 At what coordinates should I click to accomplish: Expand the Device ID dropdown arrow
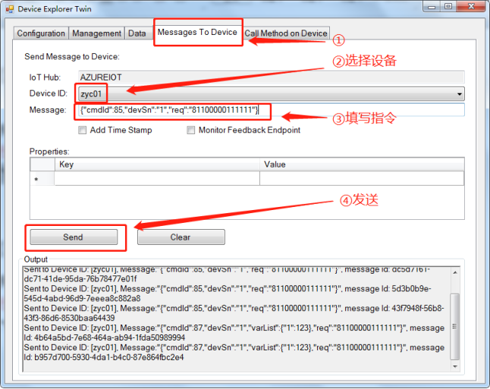coord(458,94)
